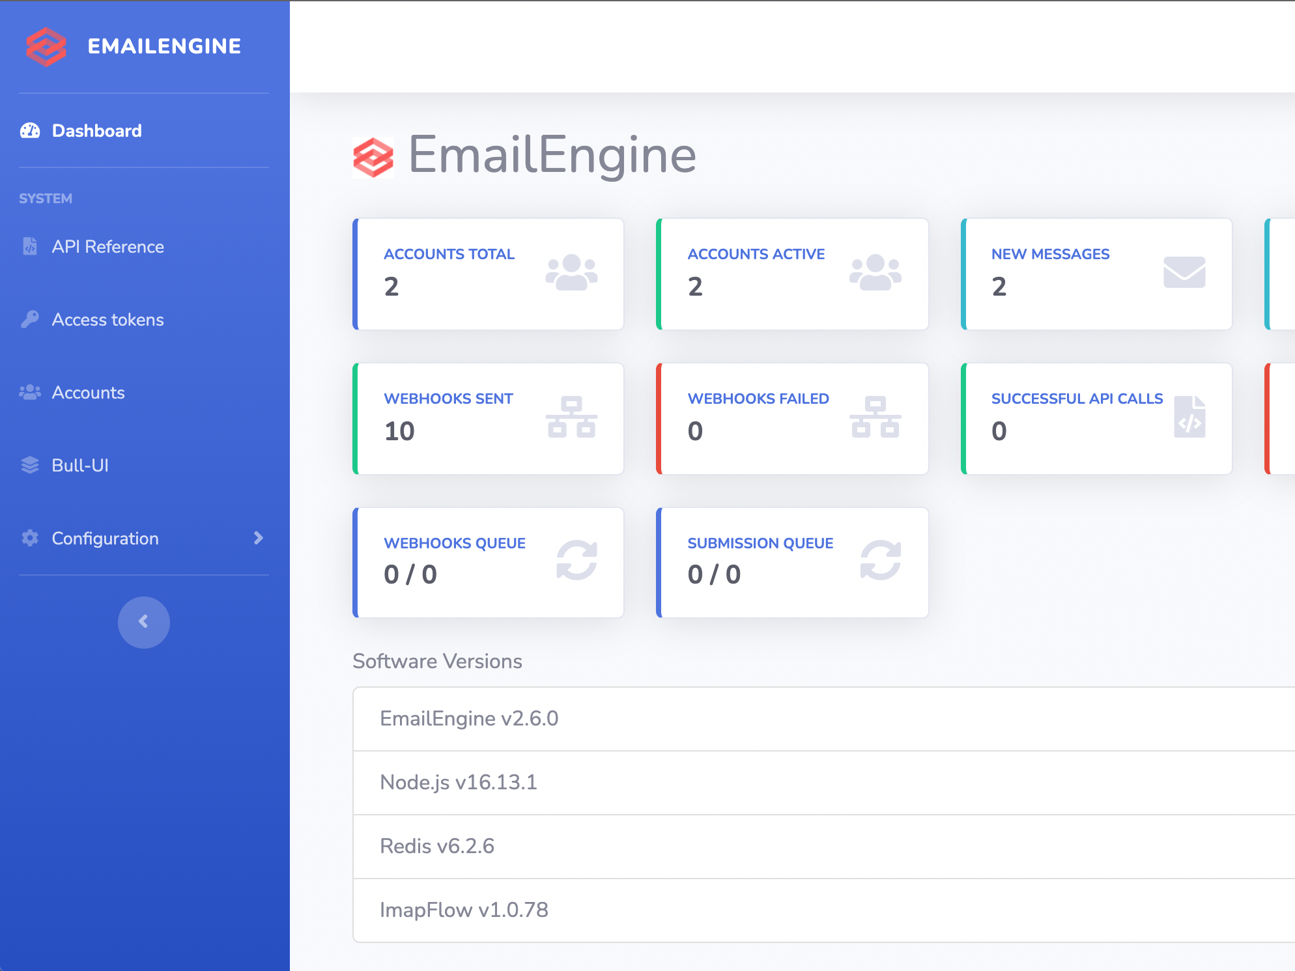Click the Access tokens link
Image resolution: width=1295 pixels, height=971 pixels.
pyautogui.click(x=107, y=319)
